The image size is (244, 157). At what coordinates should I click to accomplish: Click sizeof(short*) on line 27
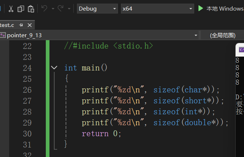(x=186, y=101)
